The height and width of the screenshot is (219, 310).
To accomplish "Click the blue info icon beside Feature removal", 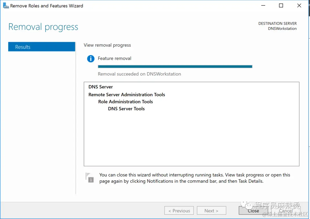I will coord(91,59).
